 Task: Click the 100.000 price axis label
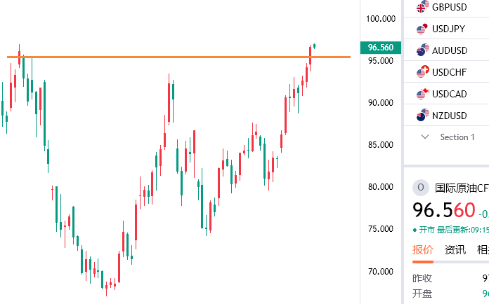[381, 19]
